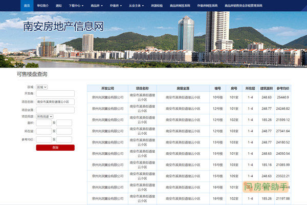The width and height of the screenshot is (307, 205).
Task: Open the last nav item after 存量房网签系统
Action: [244, 6]
